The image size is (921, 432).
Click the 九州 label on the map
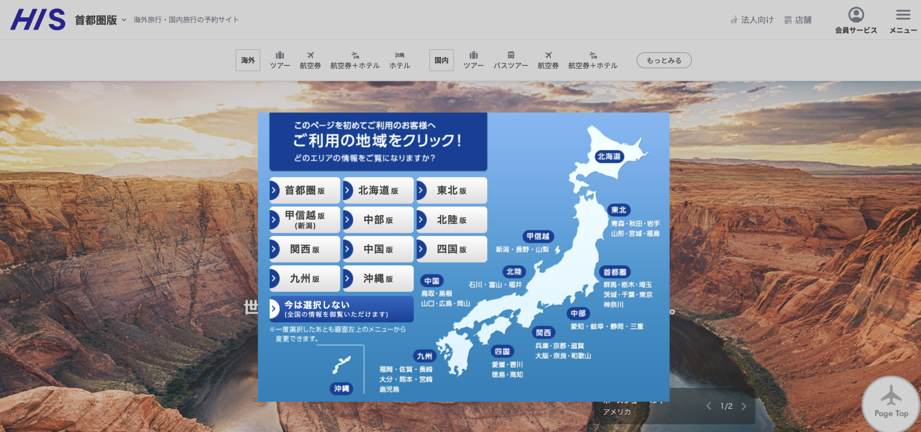(x=425, y=356)
